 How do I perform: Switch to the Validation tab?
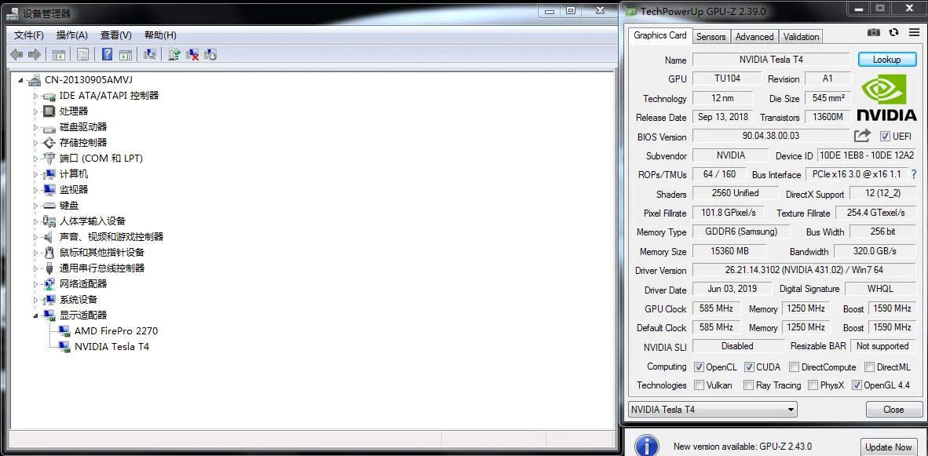pyautogui.click(x=802, y=37)
